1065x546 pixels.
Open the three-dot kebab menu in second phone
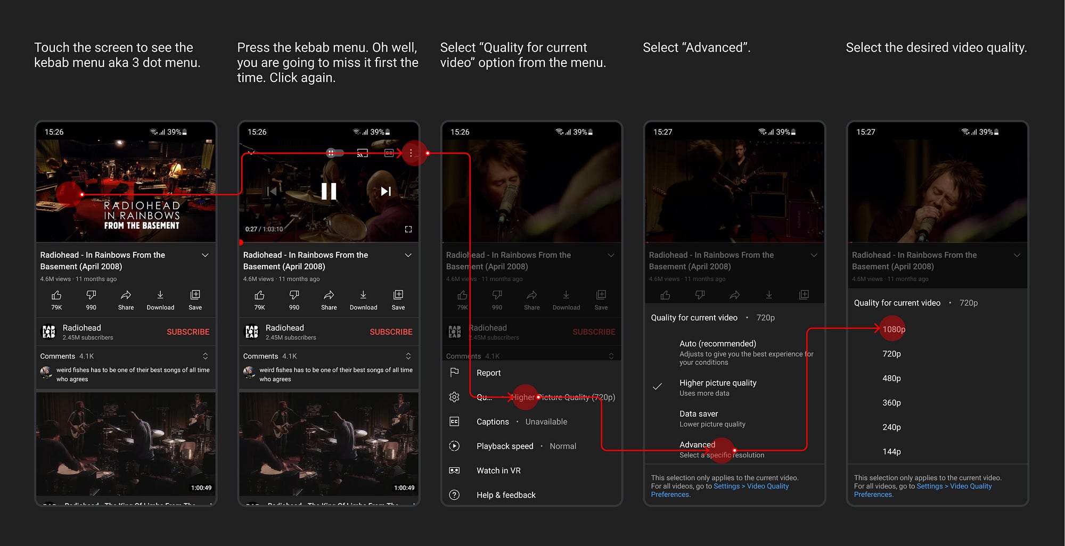click(x=411, y=153)
